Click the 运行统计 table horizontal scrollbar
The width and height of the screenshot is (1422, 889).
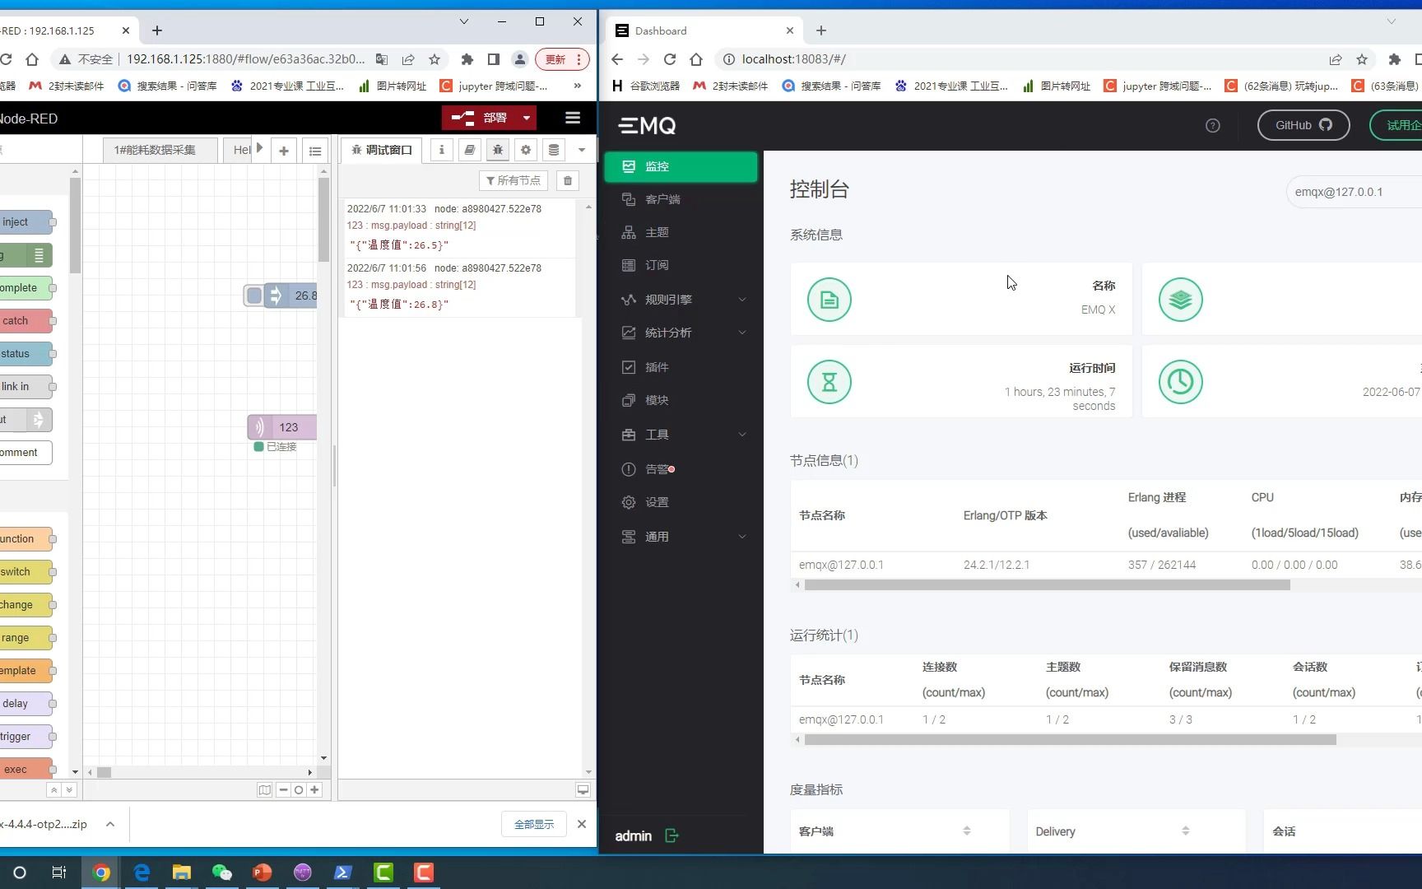[x=1070, y=740]
